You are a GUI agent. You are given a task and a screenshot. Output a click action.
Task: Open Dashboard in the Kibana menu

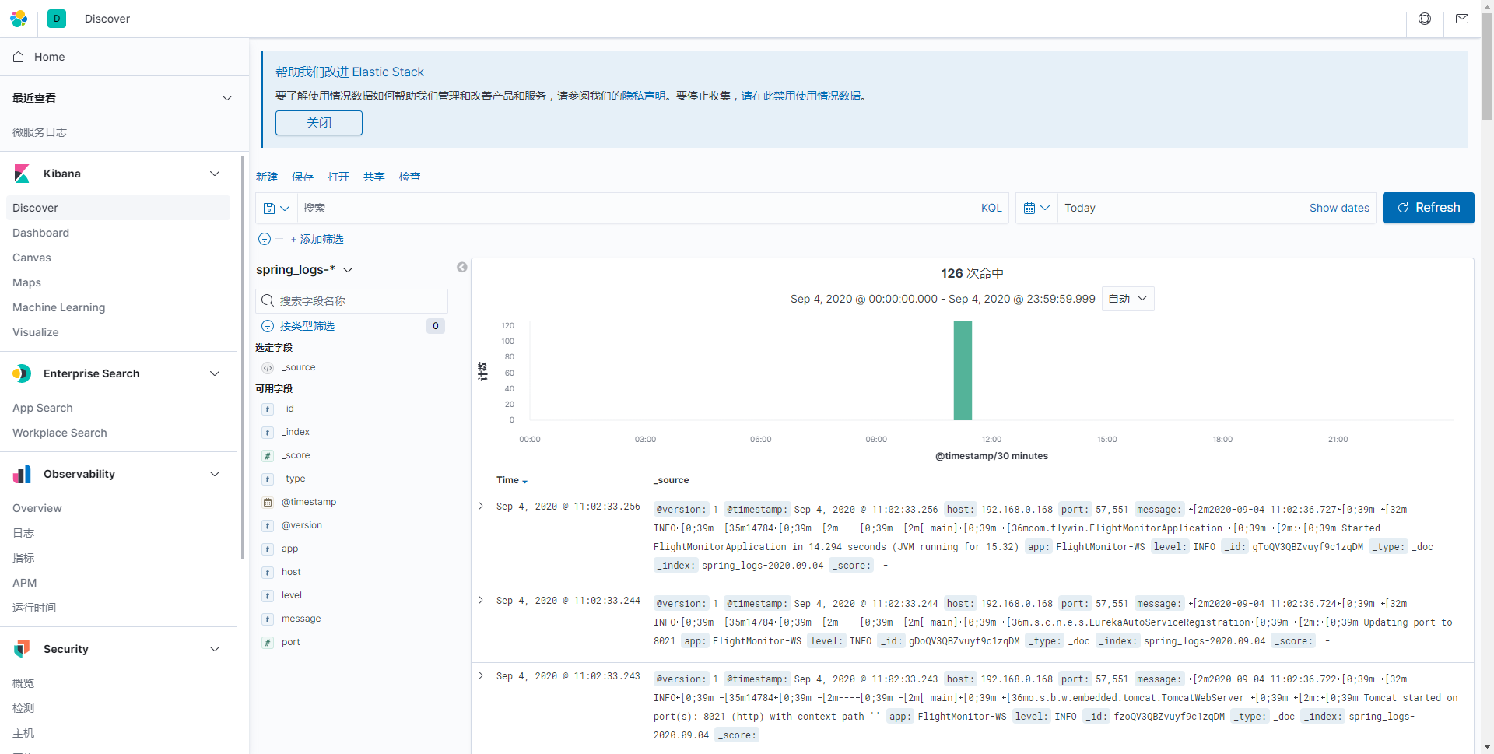click(x=40, y=233)
